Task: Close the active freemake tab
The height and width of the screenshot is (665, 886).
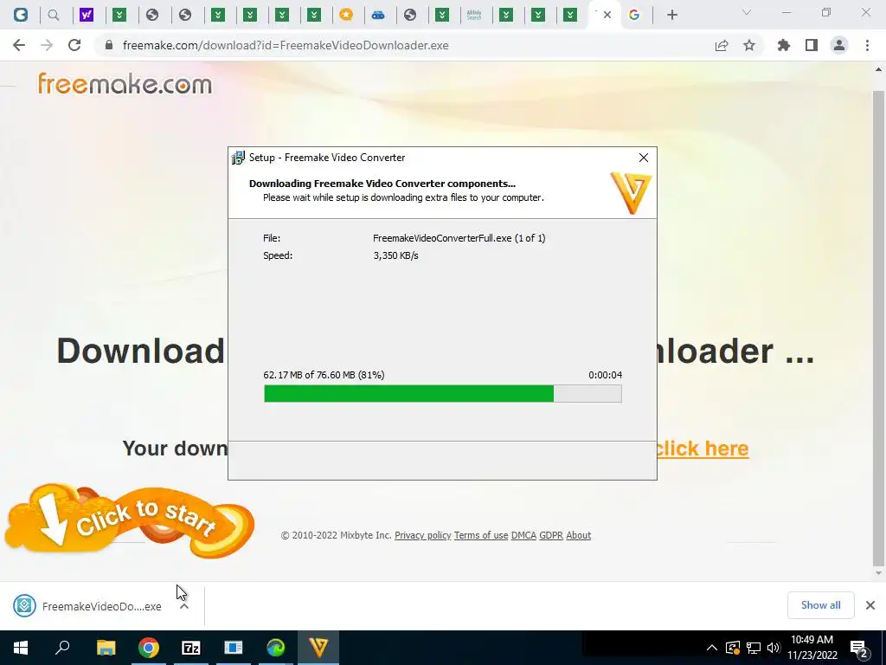Action: (607, 15)
